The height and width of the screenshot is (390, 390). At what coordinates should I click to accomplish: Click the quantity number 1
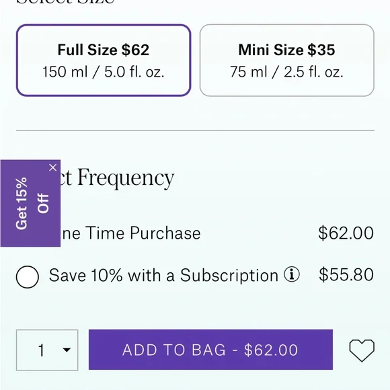(x=41, y=350)
